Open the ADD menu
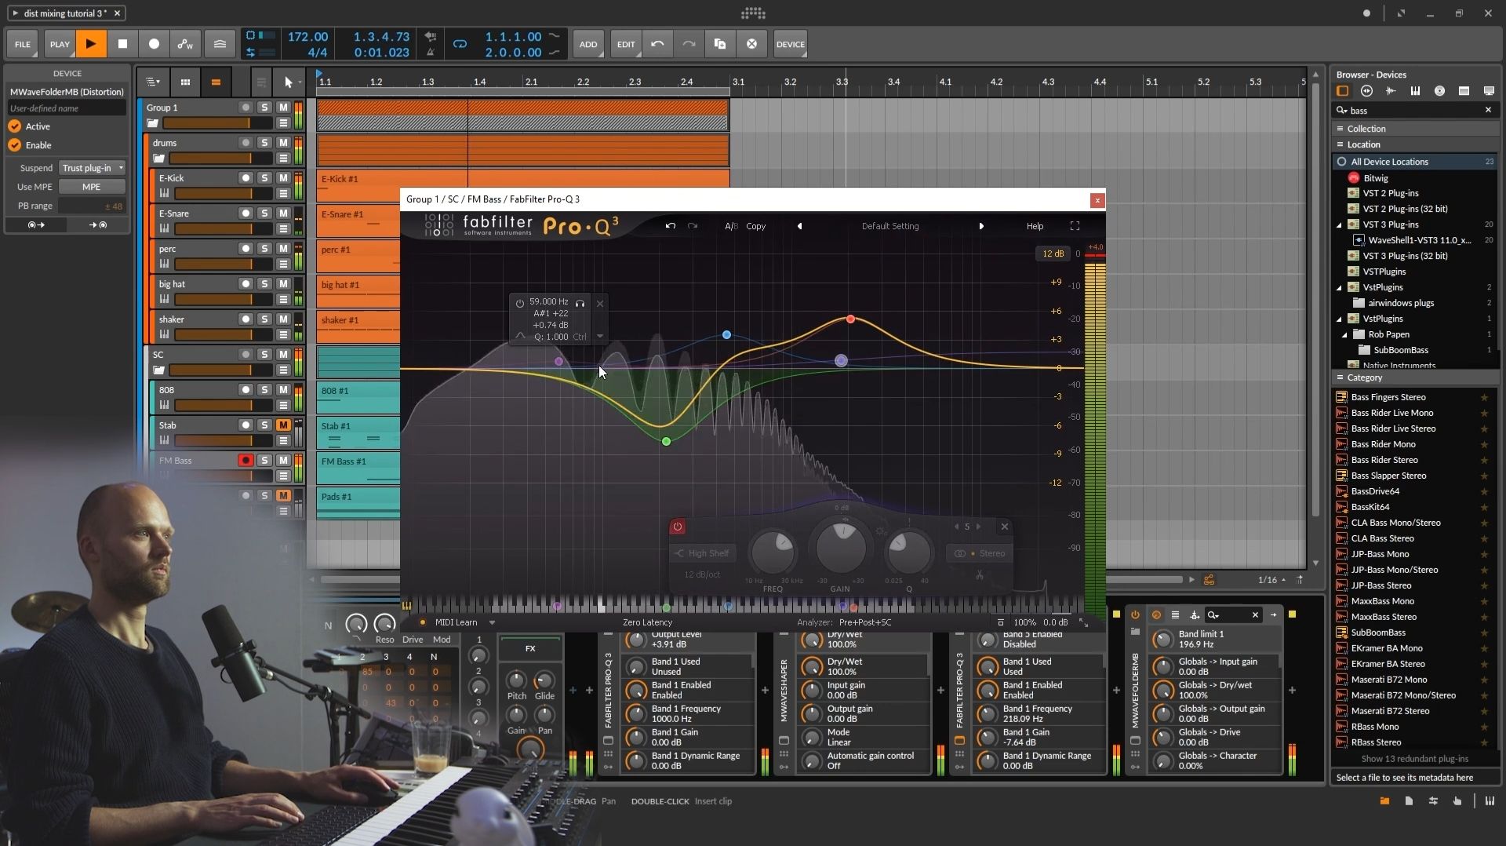1506x846 pixels. (x=588, y=44)
